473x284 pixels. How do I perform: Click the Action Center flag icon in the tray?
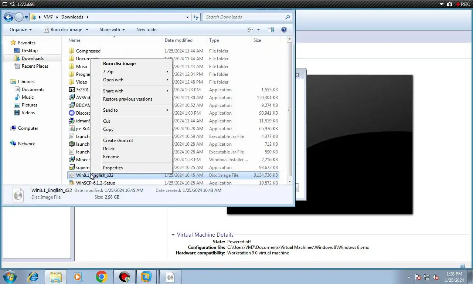click(x=418, y=277)
